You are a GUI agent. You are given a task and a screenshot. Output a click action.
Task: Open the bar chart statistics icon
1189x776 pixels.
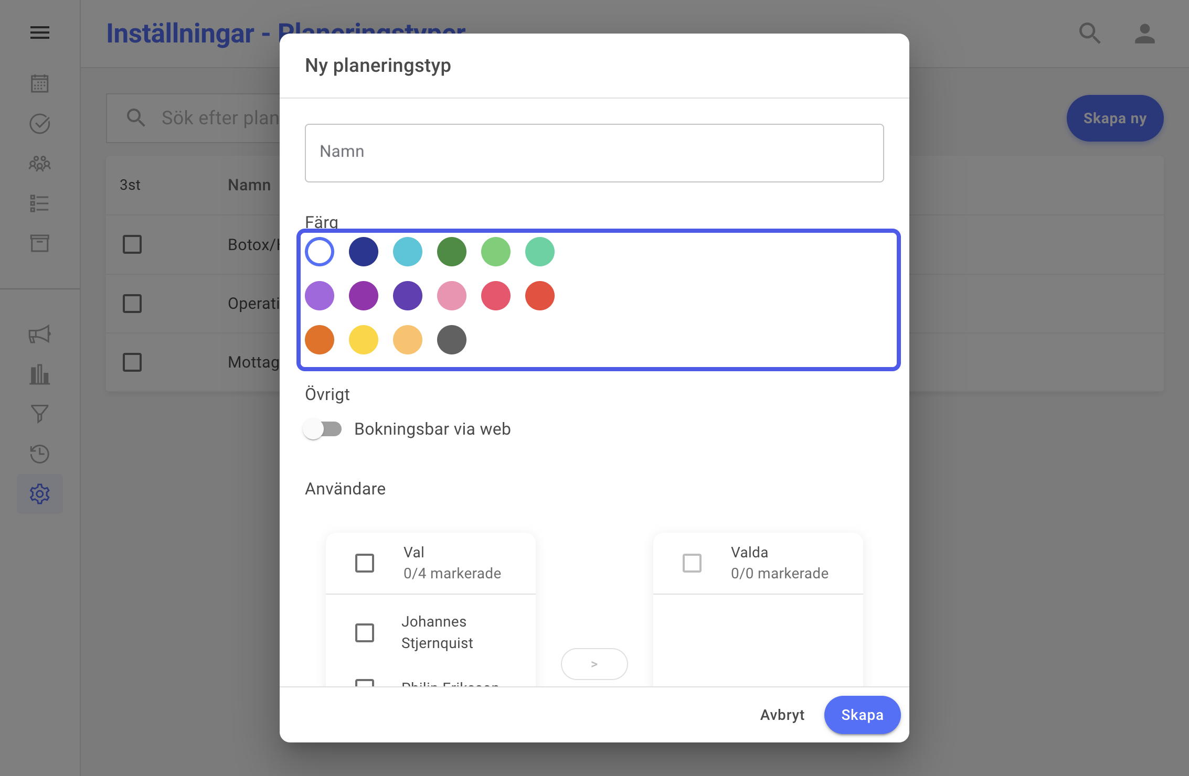(40, 374)
